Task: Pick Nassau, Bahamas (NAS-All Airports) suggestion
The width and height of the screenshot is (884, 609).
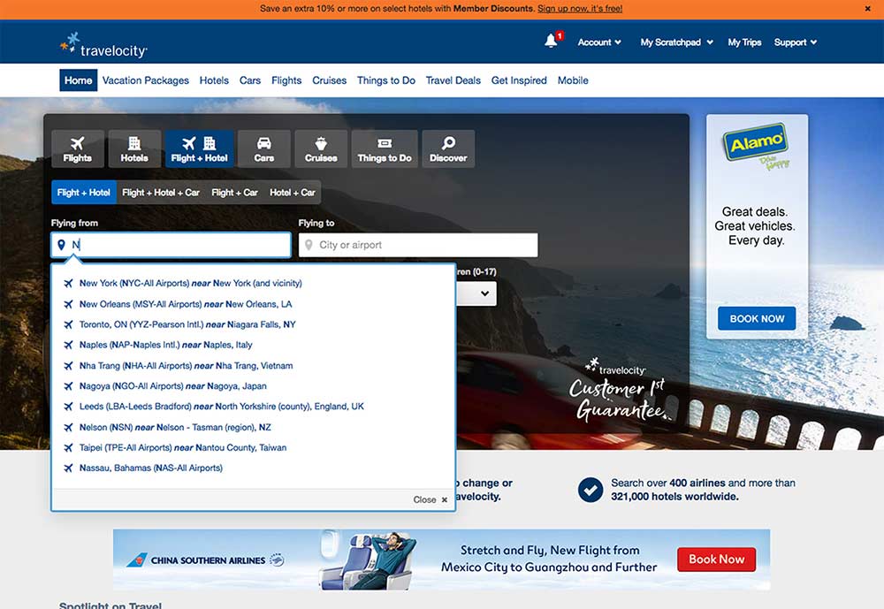Action: (x=150, y=468)
